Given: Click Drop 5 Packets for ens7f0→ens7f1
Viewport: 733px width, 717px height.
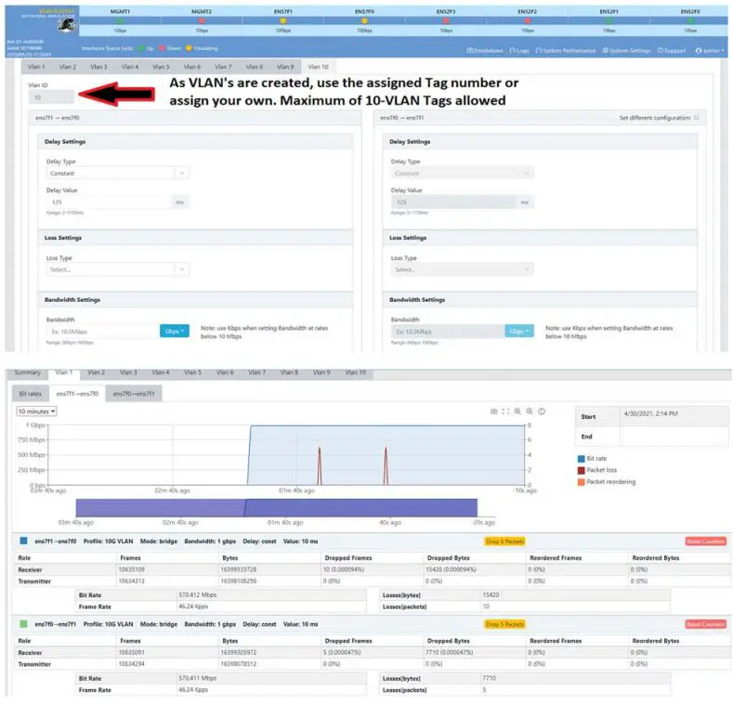Looking at the screenshot, I should (x=504, y=624).
